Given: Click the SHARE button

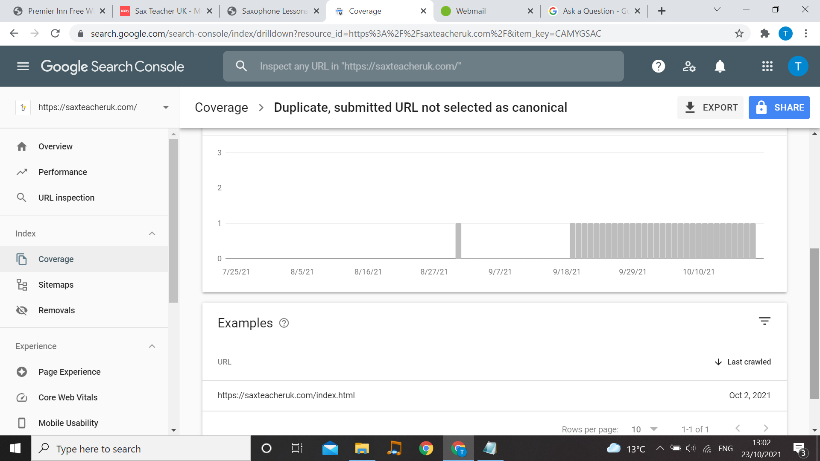Looking at the screenshot, I should click(x=779, y=108).
